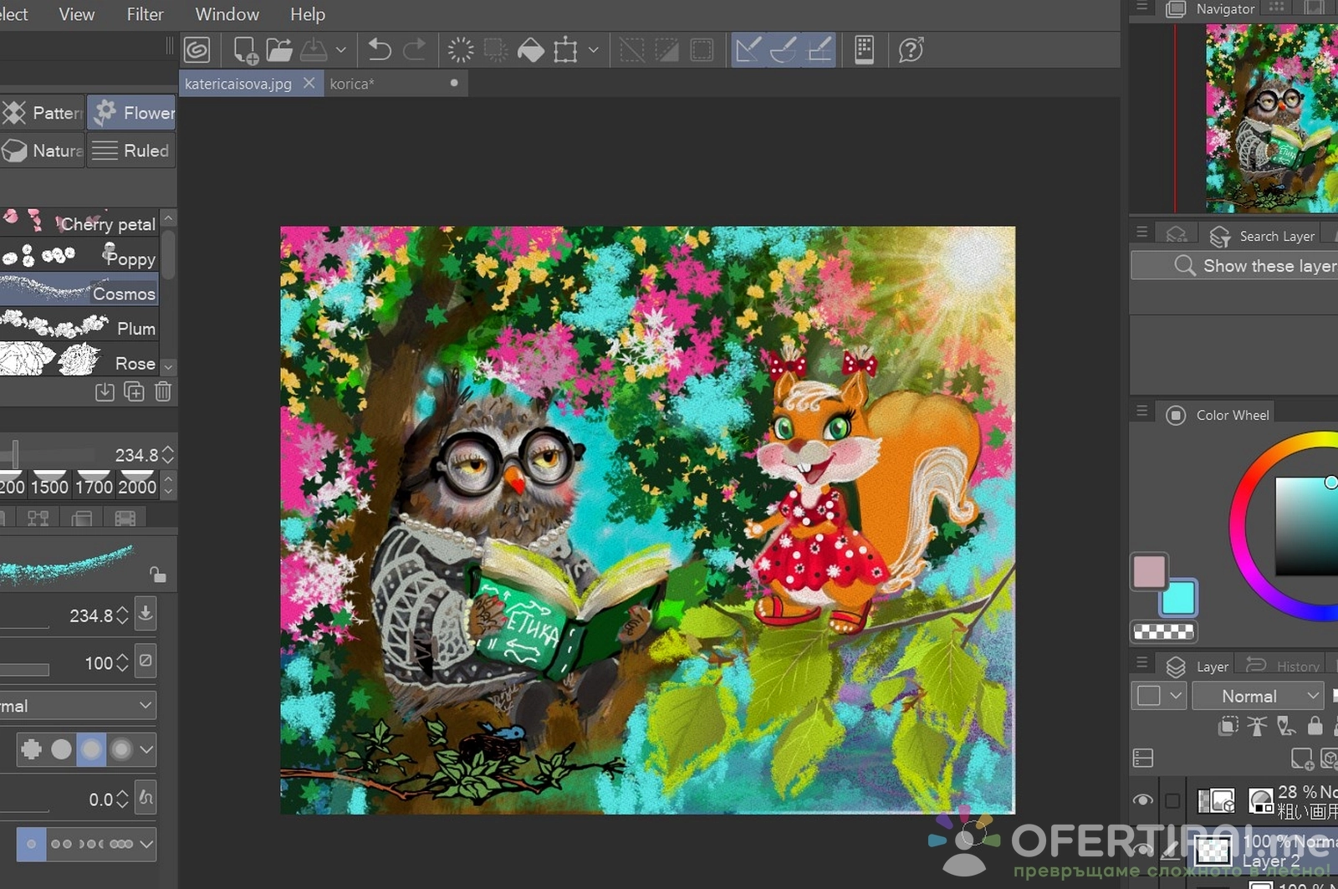Switch to the korica* canvas tab

point(352,84)
